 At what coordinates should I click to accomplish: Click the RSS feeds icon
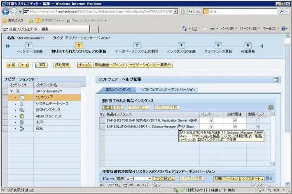194,29
